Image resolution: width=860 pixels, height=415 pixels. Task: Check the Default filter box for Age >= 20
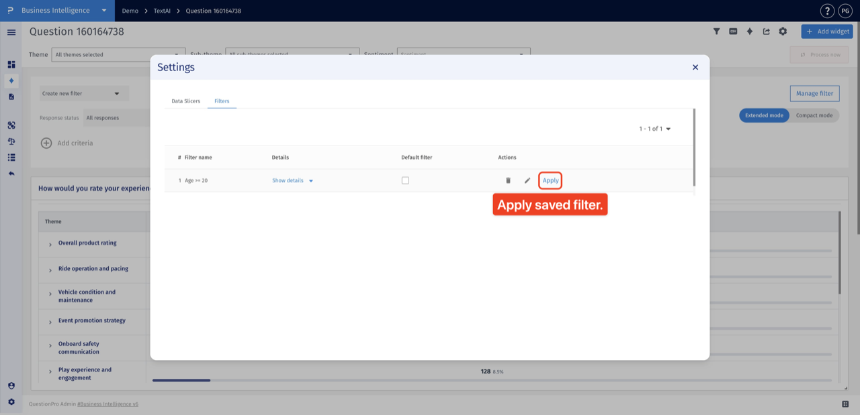(x=405, y=180)
